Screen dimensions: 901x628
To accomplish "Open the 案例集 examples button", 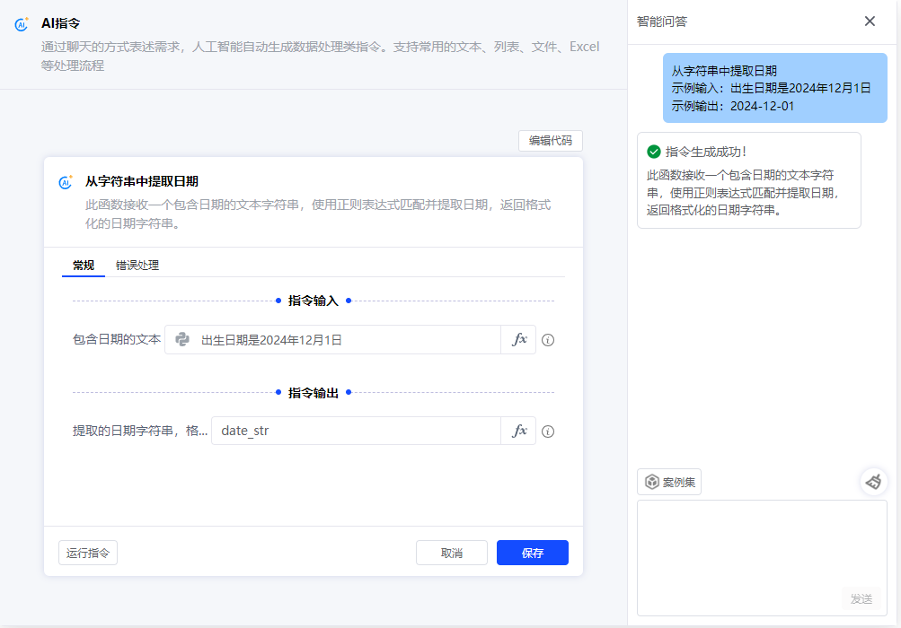I will [669, 482].
